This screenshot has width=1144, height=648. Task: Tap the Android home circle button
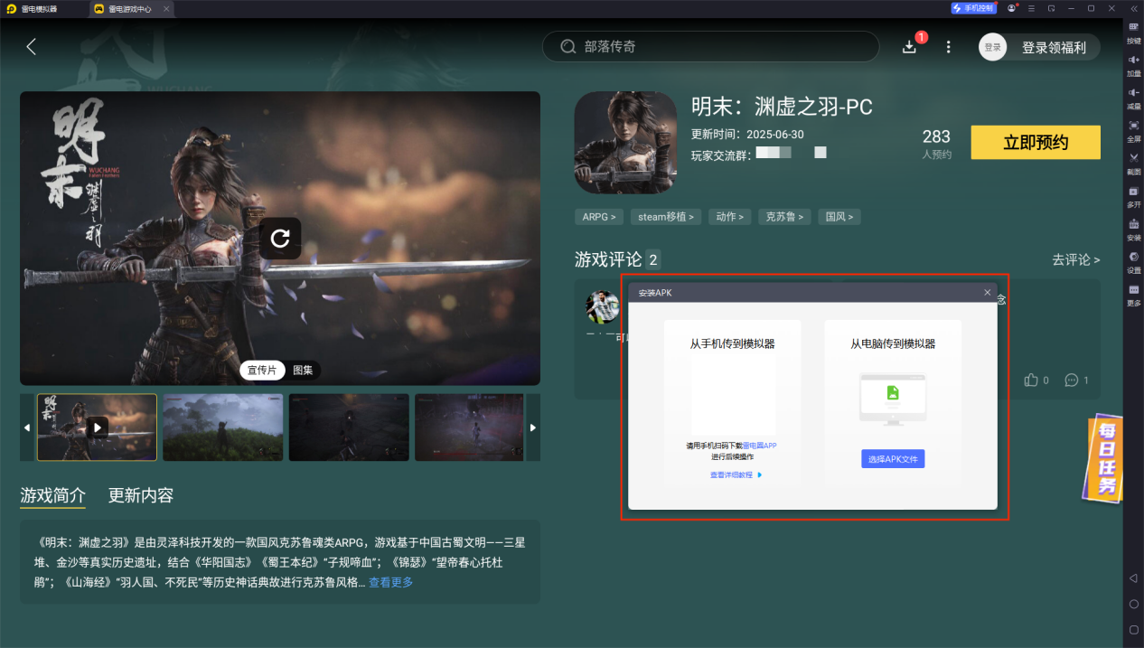tap(1133, 604)
